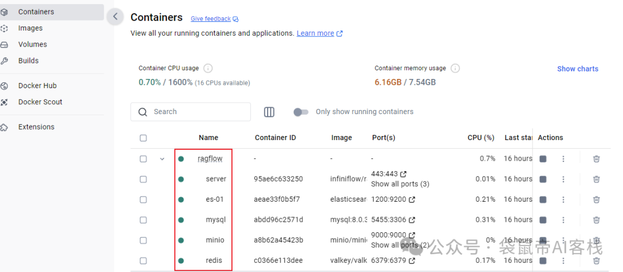Open the Containers sidebar section
Image resolution: width=623 pixels, height=272 pixels.
pyautogui.click(x=52, y=12)
